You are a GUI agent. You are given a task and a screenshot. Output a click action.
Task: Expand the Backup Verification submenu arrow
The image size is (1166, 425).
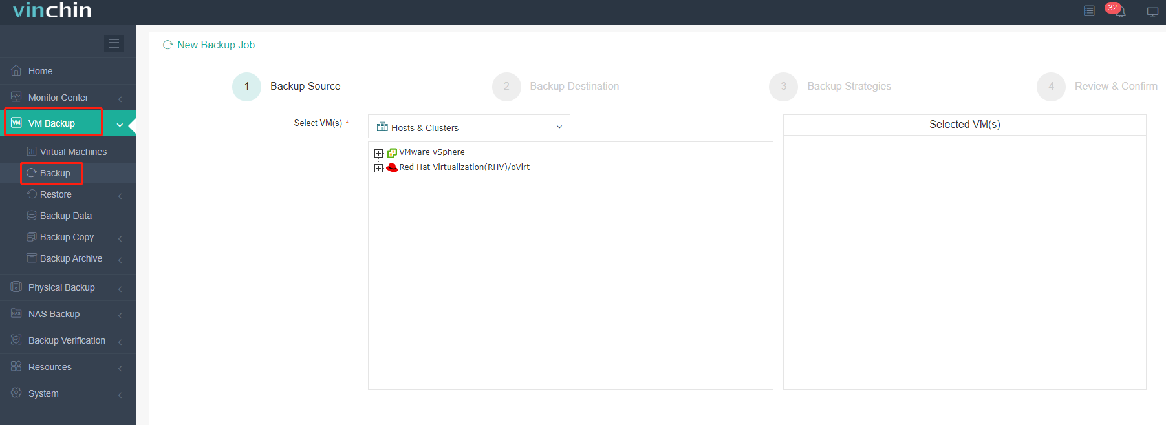tap(120, 342)
